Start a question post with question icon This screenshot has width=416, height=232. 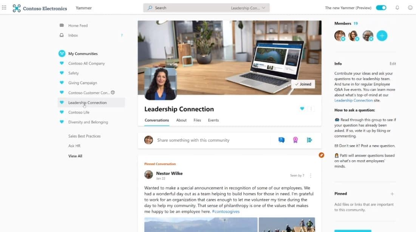(281, 140)
